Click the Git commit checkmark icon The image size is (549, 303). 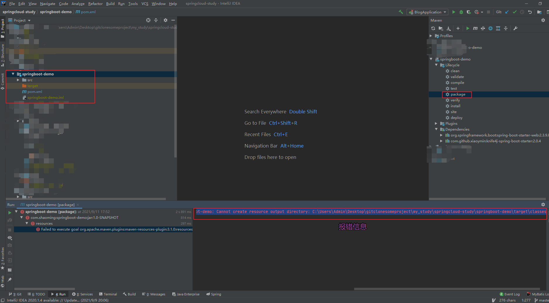pos(514,12)
